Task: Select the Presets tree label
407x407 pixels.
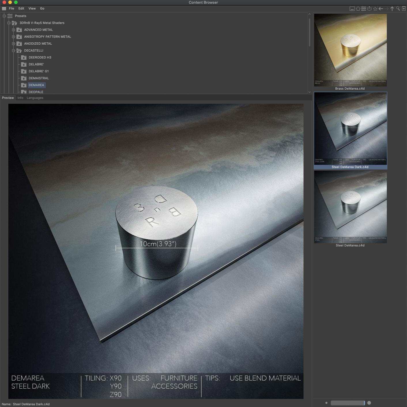Action: pyautogui.click(x=20, y=16)
